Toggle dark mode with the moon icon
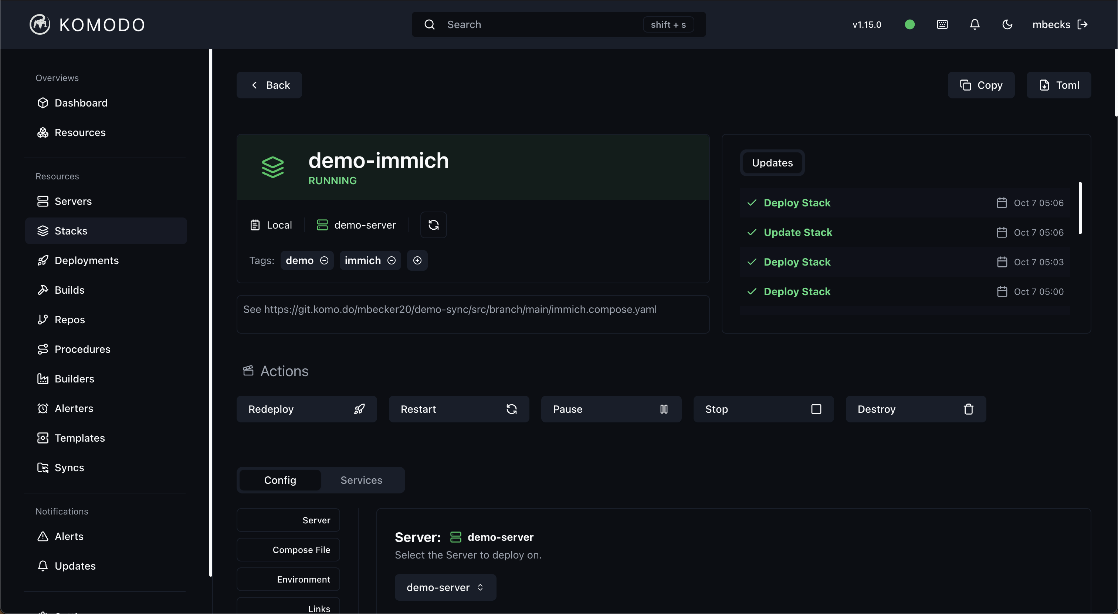Screen dimensions: 1118x614 tap(1007, 24)
